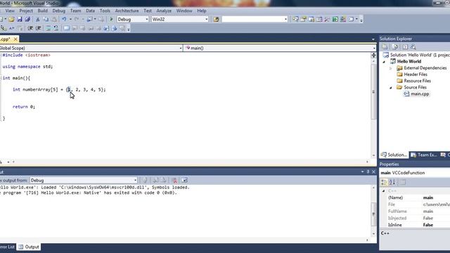
Task: Select the Header Files folder
Action: (x=416, y=74)
